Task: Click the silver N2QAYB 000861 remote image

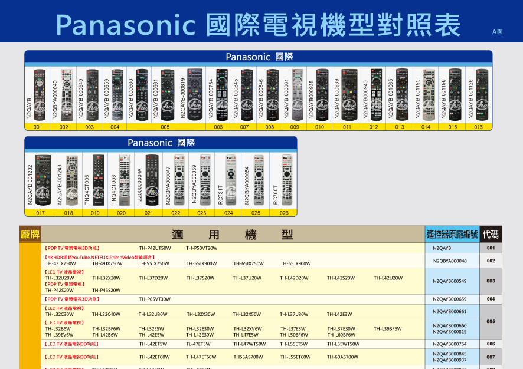Action: (x=298, y=94)
